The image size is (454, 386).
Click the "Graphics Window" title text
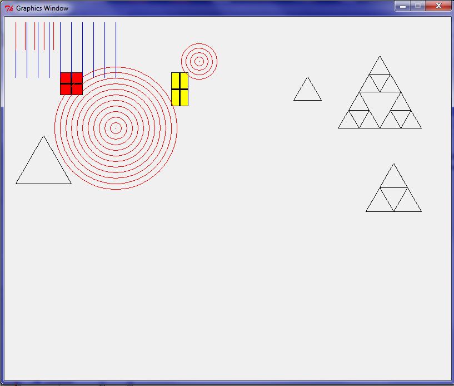42,8
